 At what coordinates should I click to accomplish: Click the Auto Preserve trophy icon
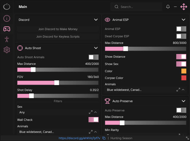(108, 101)
